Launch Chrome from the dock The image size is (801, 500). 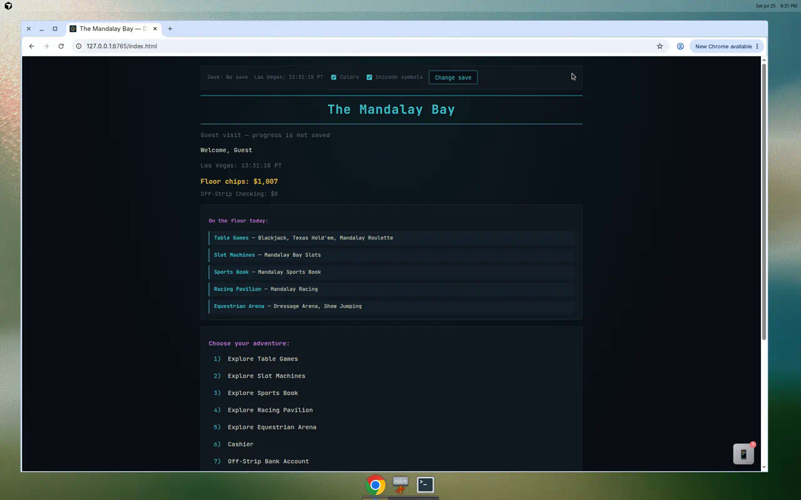[x=375, y=484]
